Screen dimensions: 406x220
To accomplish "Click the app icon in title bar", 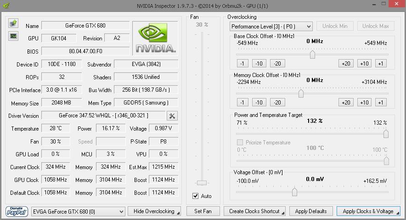I will point(6,5).
